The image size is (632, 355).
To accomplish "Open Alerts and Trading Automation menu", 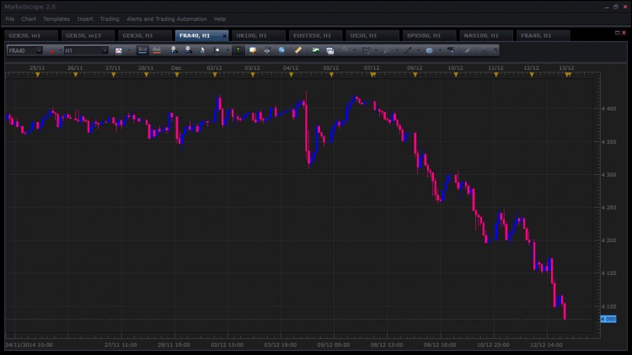I will (167, 19).
